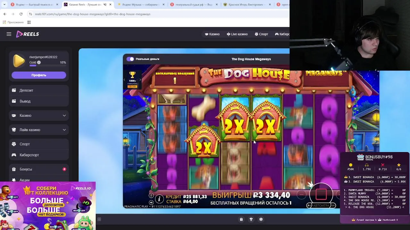This screenshot has width=410, height=230.
Task: Open Депозит in sidebar
Action: pyautogui.click(x=39, y=90)
